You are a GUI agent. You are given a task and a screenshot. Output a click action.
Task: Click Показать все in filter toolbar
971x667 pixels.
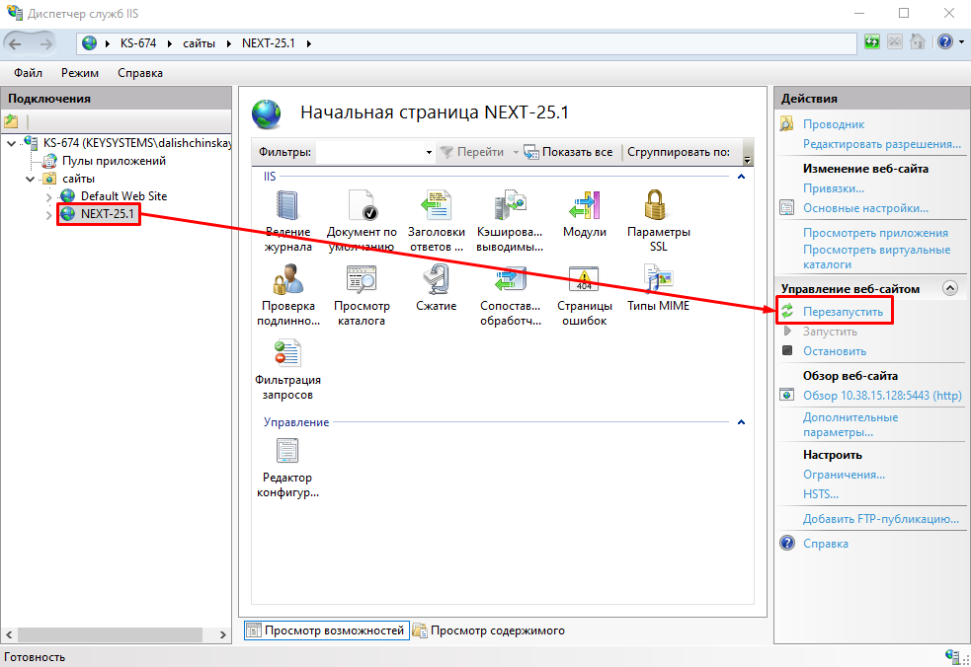(x=576, y=152)
